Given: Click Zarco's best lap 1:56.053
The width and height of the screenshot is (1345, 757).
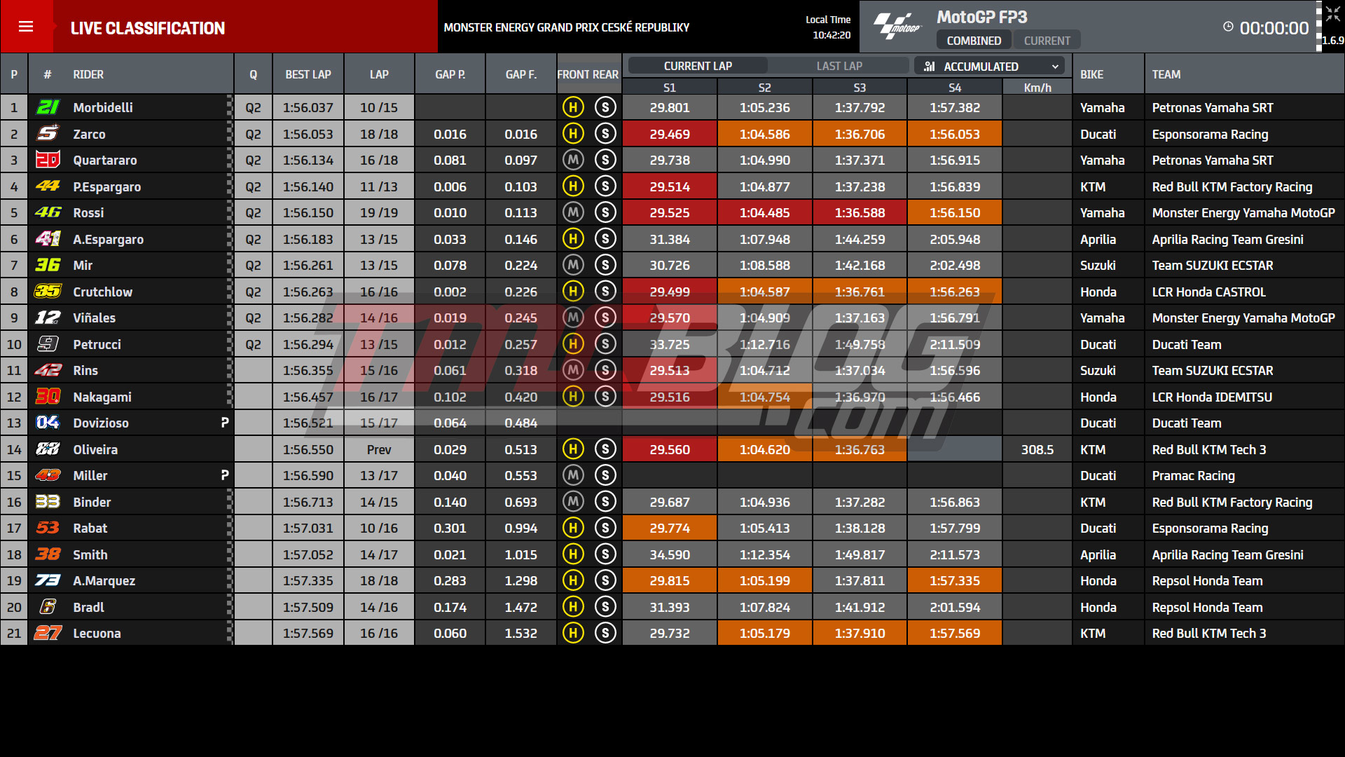Looking at the screenshot, I should [x=308, y=134].
